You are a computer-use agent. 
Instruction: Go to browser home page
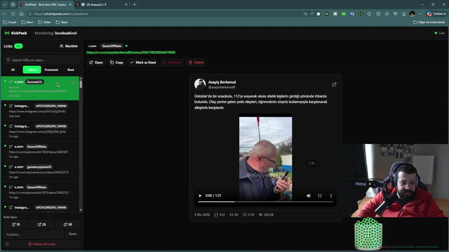21,14
